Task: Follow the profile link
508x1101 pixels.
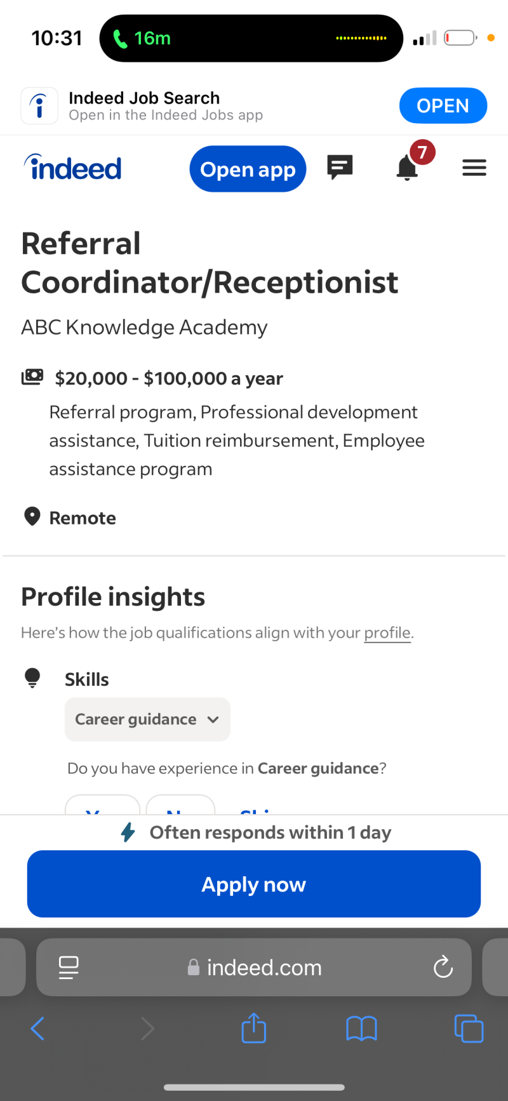Action: 387,633
